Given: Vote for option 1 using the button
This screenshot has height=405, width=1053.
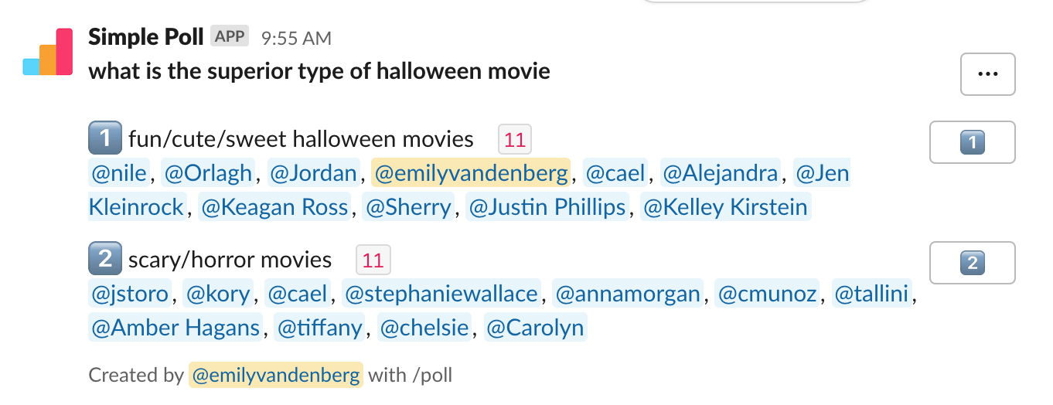Looking at the screenshot, I should pos(972,142).
